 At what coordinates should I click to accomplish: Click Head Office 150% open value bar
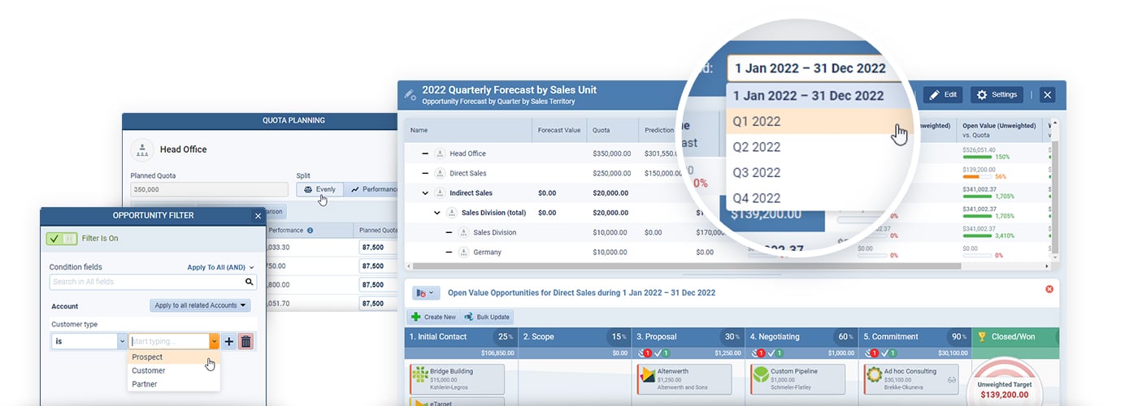(x=977, y=157)
